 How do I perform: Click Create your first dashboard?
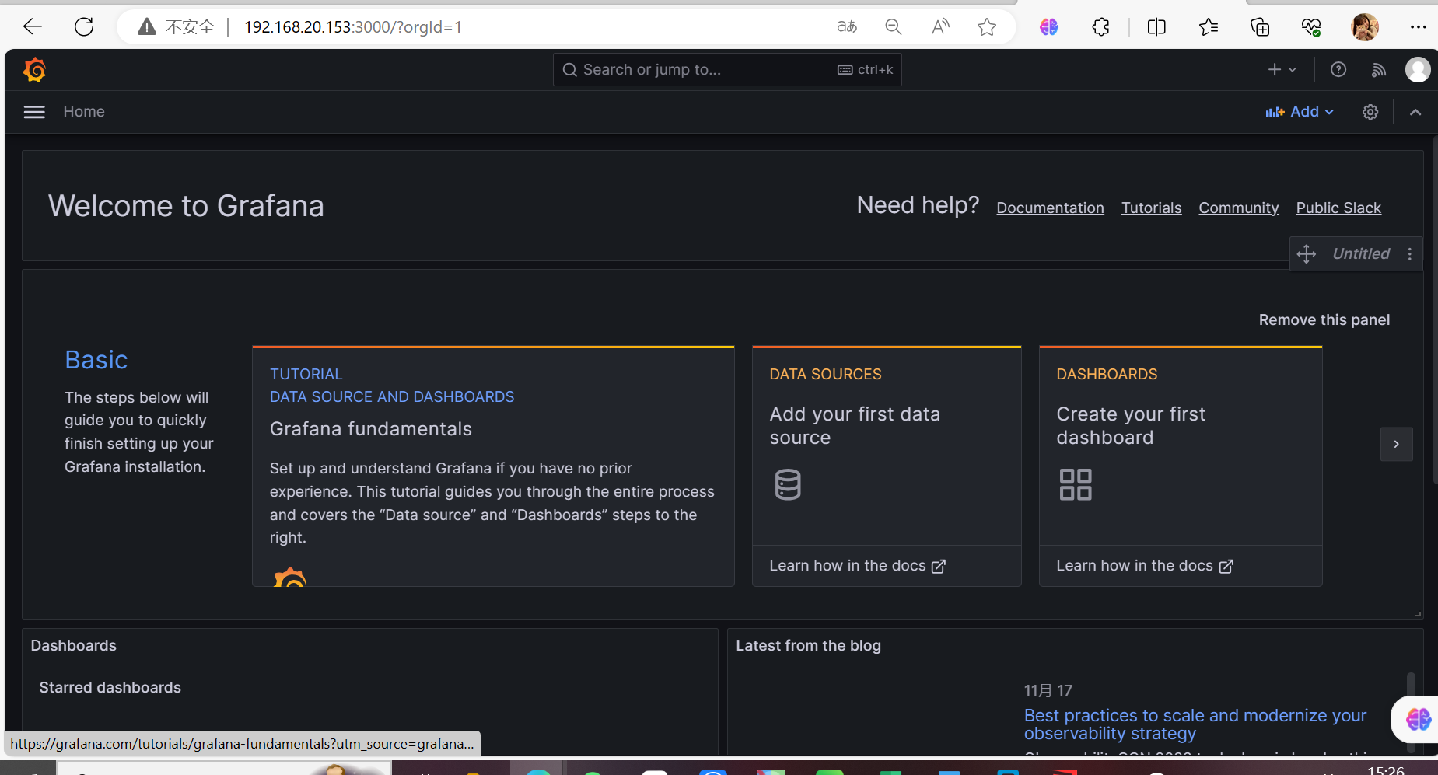1131,426
